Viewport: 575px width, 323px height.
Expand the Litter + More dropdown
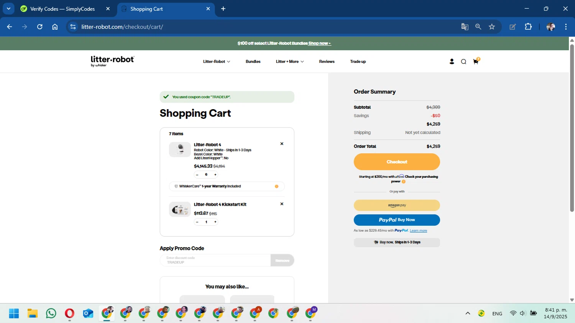(290, 61)
